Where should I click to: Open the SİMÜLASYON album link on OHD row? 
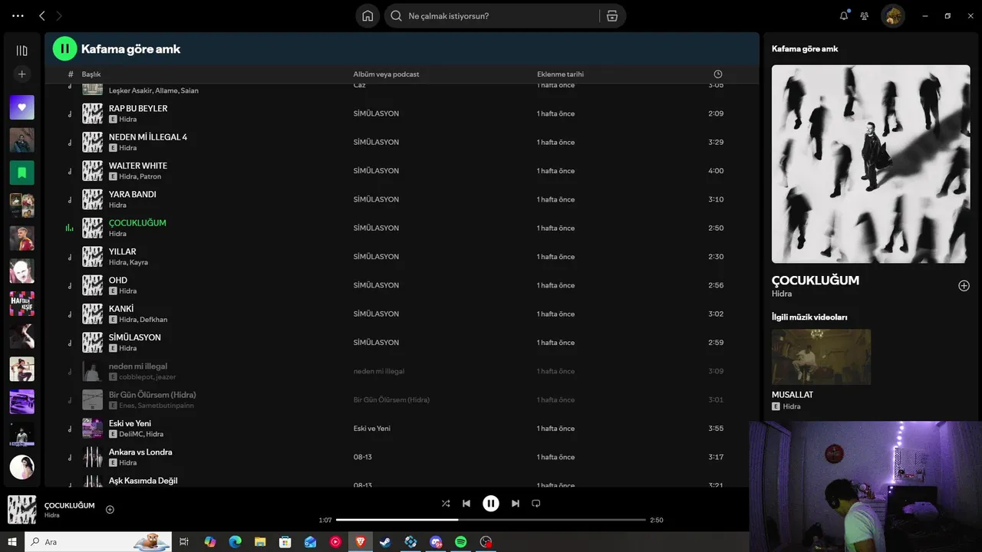pos(376,285)
